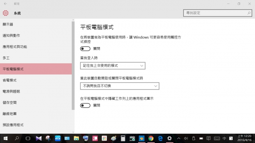
Task: Open the 多工 settings page
Action: [x=36, y=58]
